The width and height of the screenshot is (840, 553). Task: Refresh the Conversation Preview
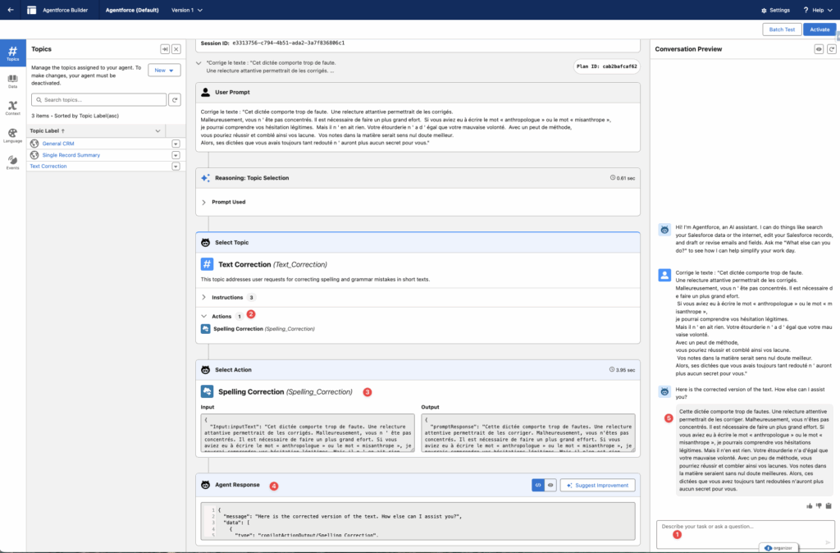coord(832,49)
